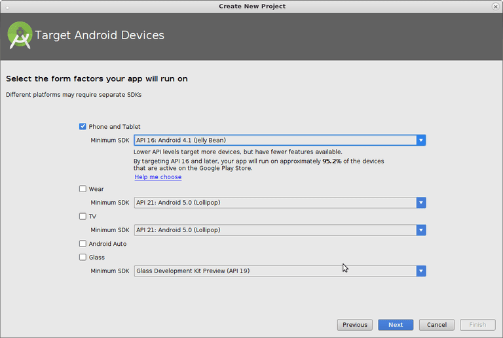Tick the Glass checkbox
503x338 pixels.
[x=83, y=258]
